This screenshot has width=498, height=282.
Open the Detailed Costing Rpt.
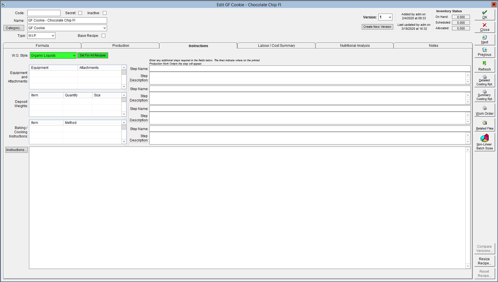(x=485, y=80)
